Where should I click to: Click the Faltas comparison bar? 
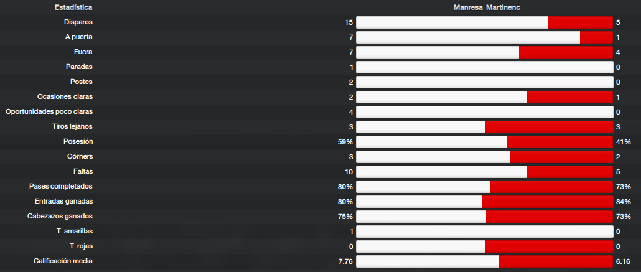click(484, 172)
